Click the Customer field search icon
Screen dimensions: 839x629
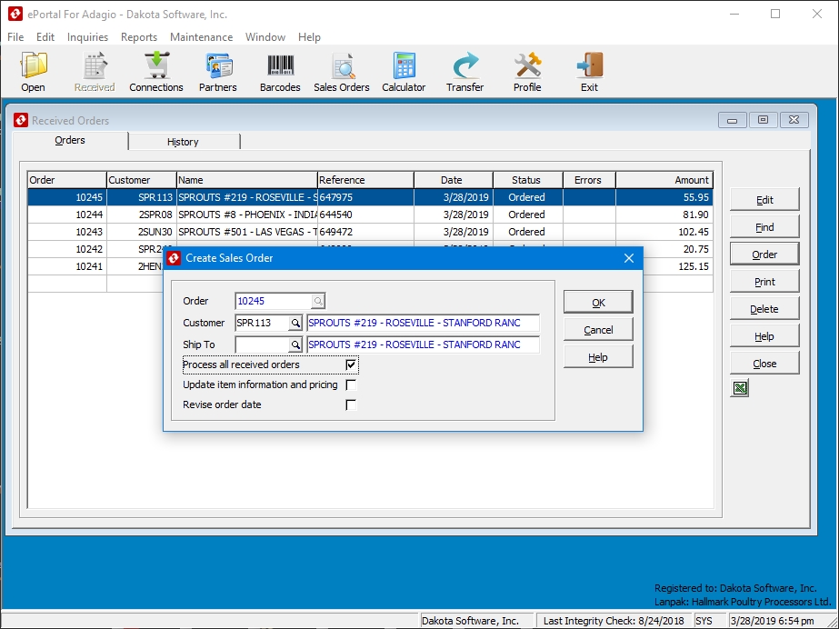click(295, 323)
